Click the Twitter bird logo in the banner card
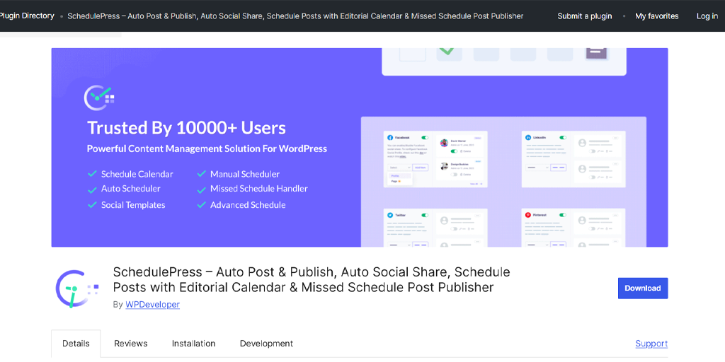This screenshot has width=725, height=362. 390,215
